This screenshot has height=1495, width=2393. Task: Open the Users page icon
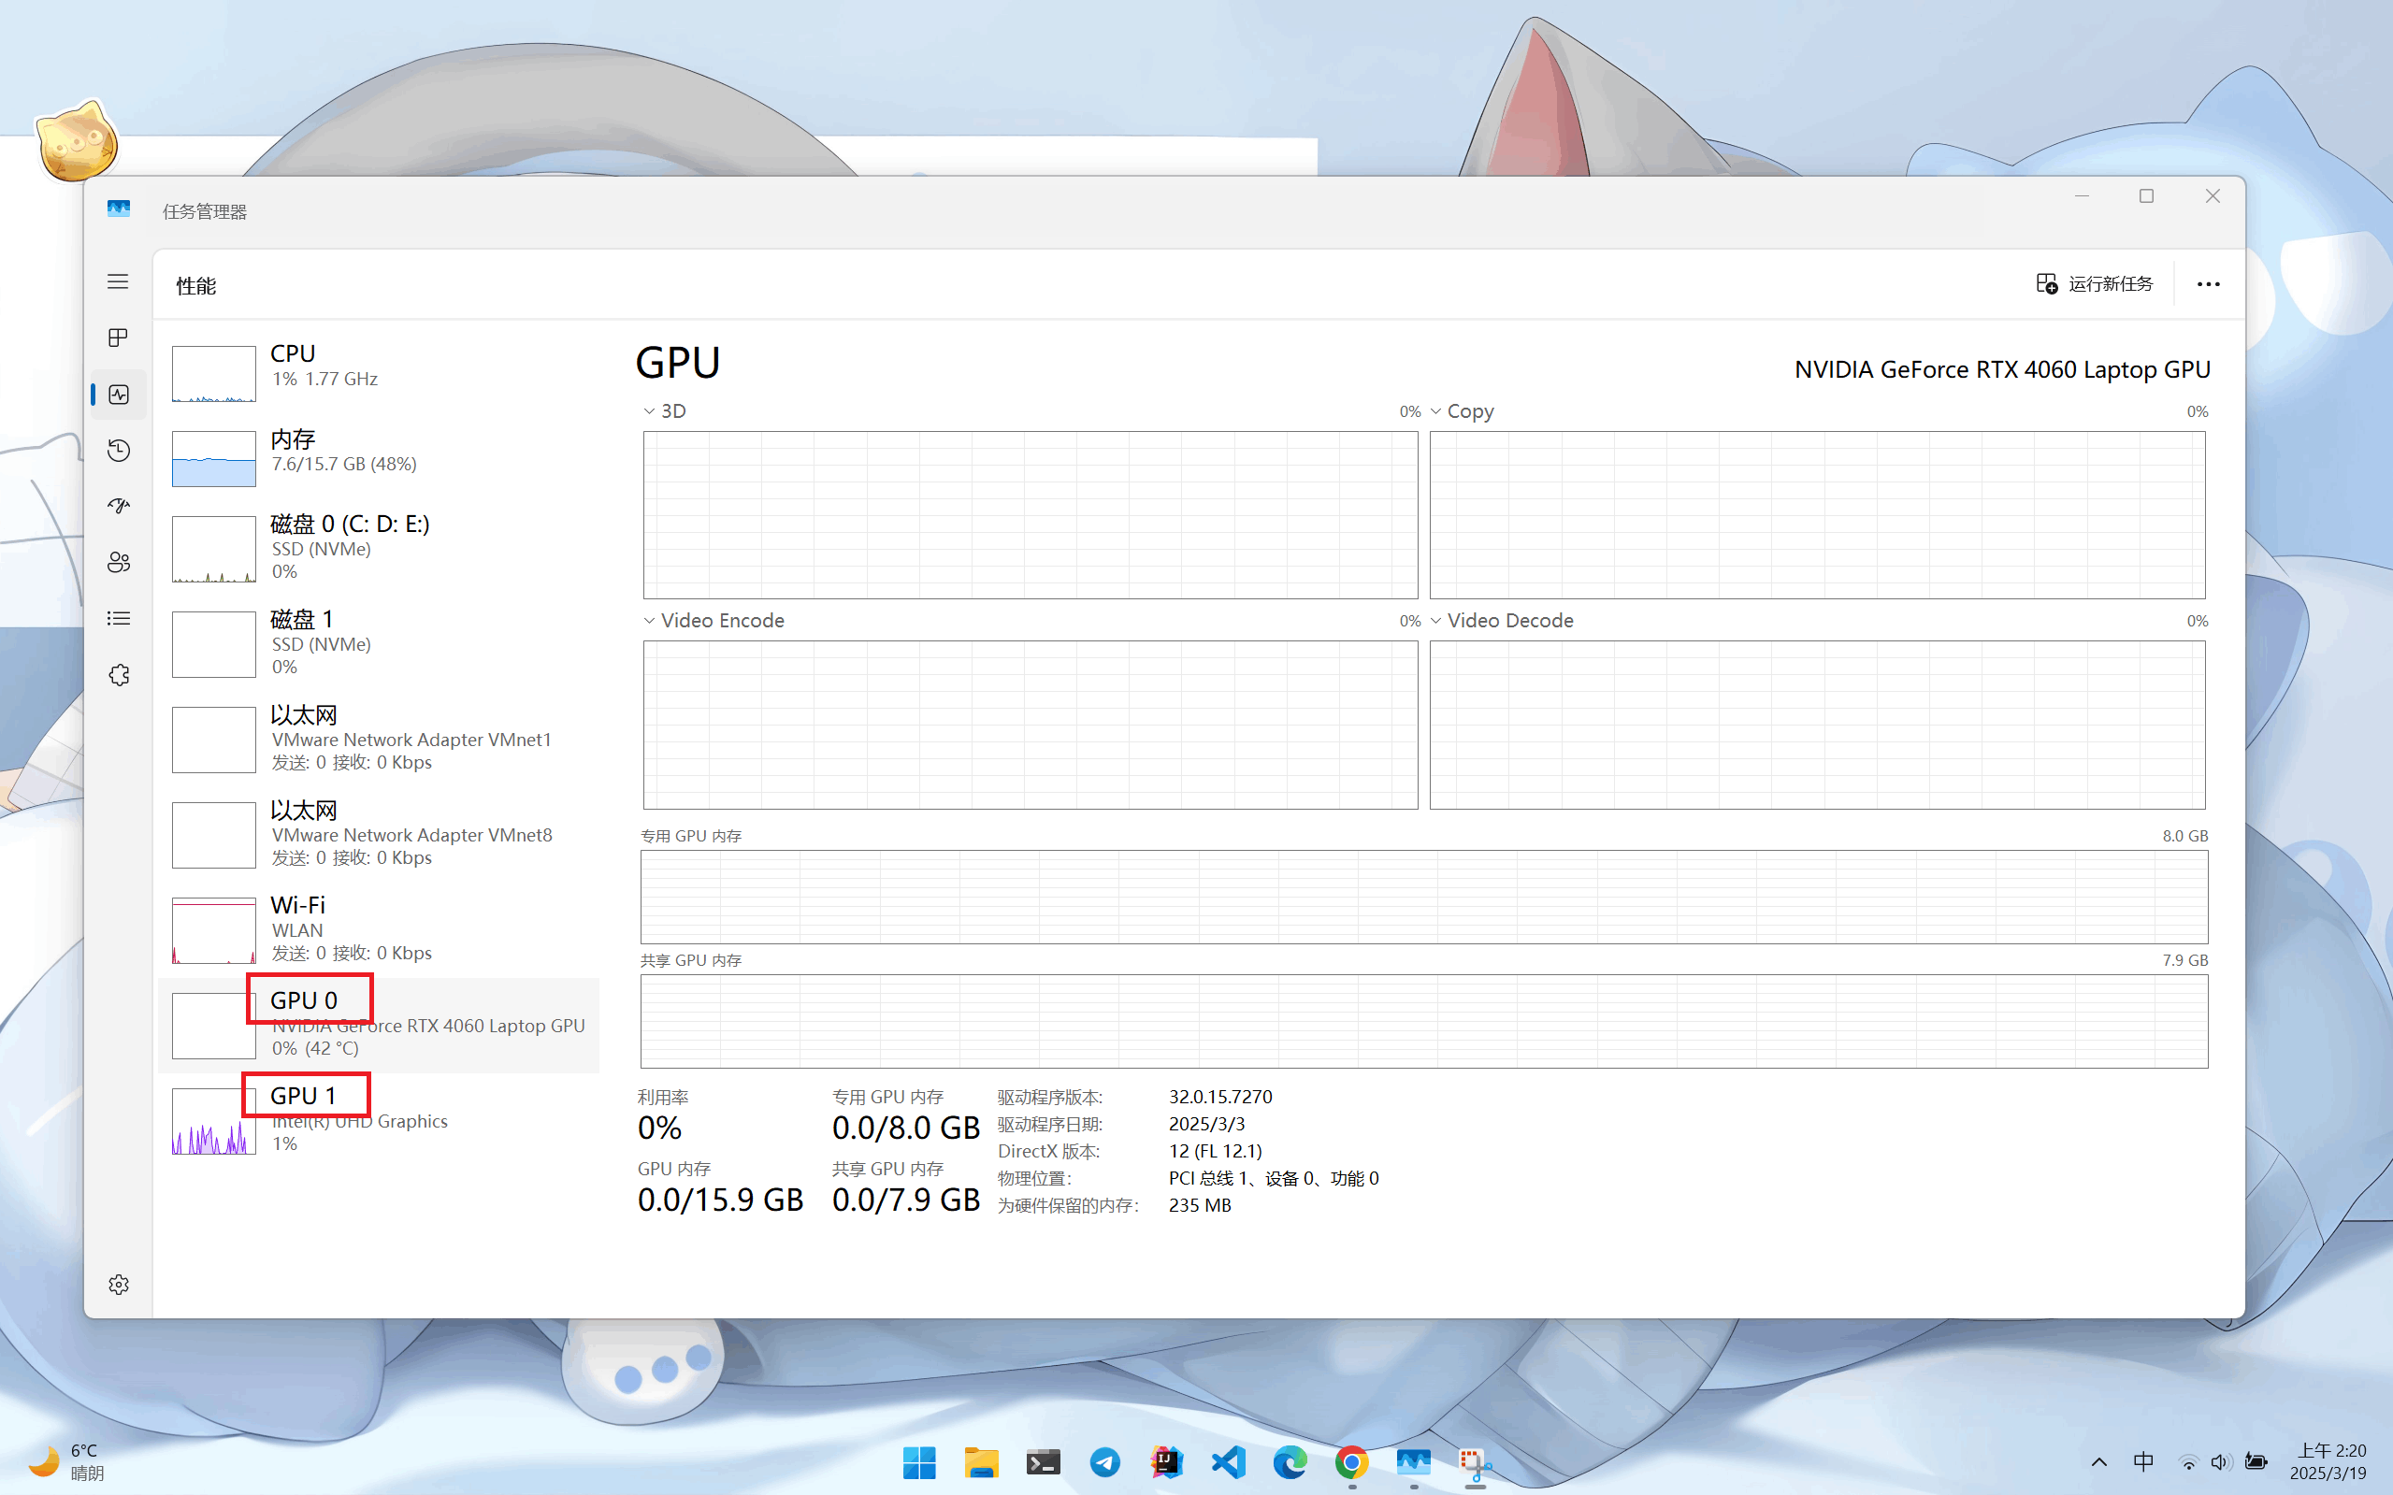[x=119, y=563]
